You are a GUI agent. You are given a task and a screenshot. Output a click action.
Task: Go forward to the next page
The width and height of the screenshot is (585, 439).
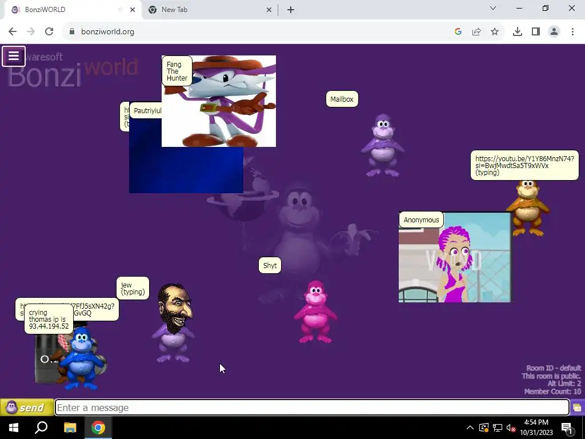(x=31, y=31)
